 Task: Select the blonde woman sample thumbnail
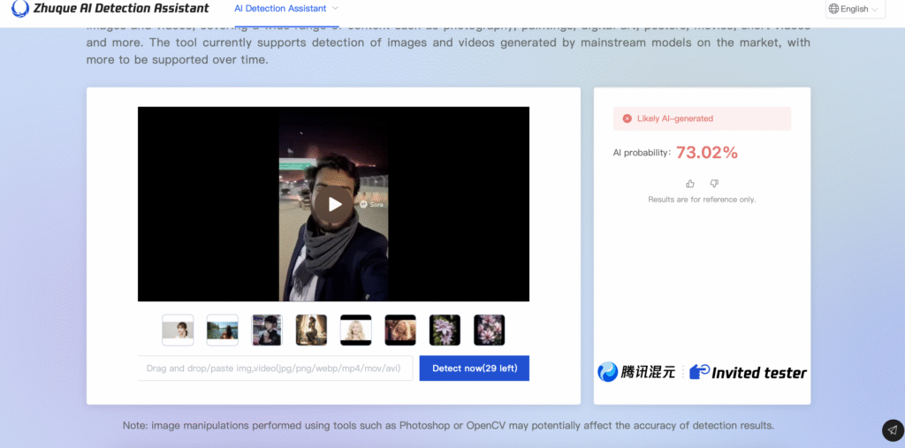pyautogui.click(x=355, y=330)
